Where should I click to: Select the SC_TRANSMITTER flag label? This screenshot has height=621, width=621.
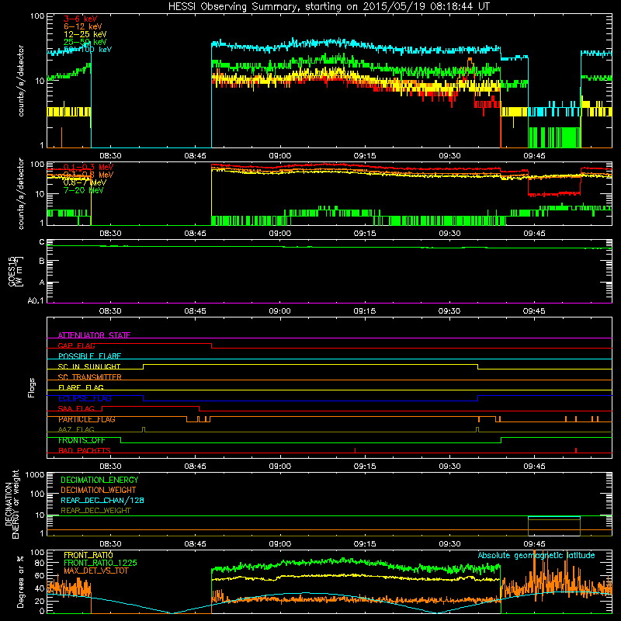coord(89,377)
